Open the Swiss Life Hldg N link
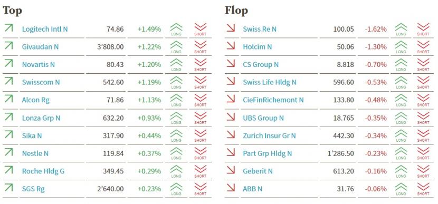Screen dimensions: 438x204 [x=270, y=82]
